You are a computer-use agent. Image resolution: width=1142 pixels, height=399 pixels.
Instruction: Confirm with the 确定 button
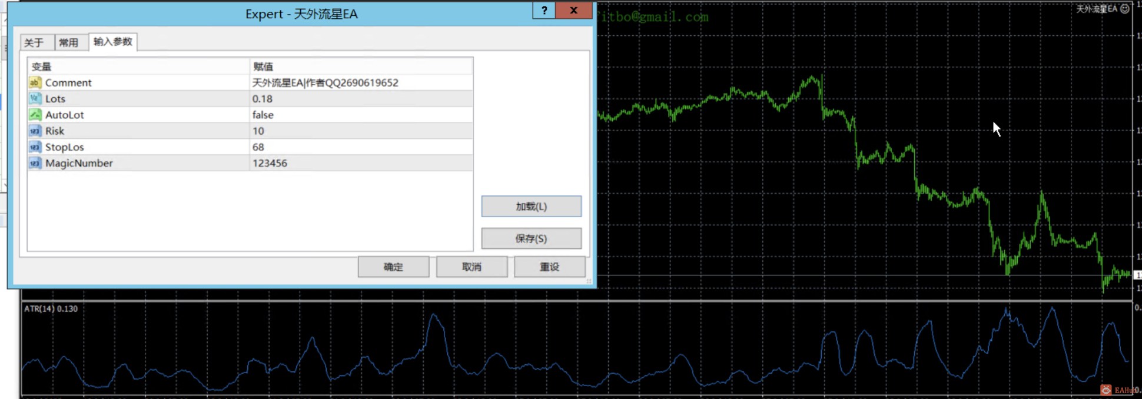click(x=393, y=267)
